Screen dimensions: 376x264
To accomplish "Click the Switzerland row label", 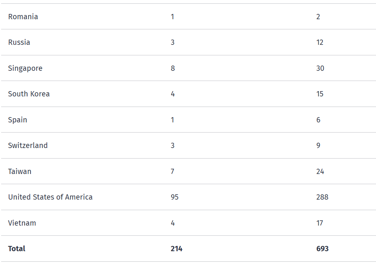I will click(x=28, y=145).
